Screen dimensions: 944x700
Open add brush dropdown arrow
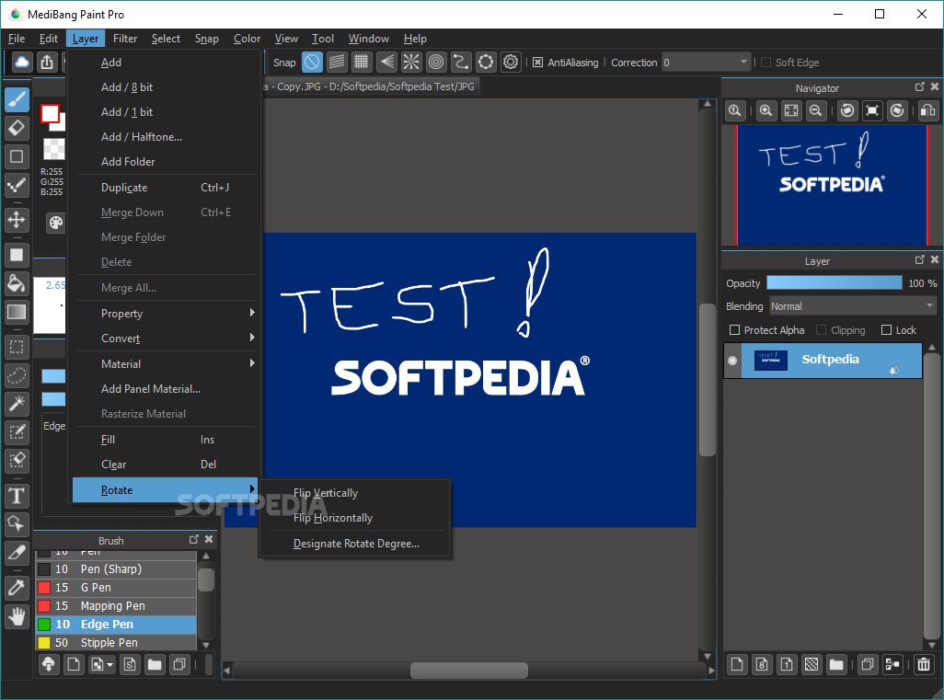(x=109, y=665)
